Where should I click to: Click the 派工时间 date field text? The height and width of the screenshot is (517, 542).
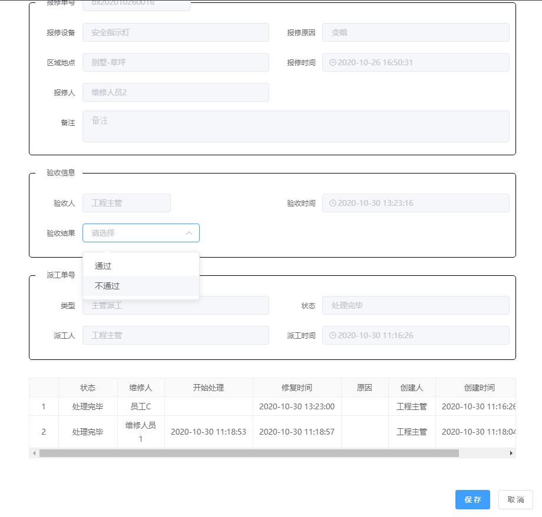click(375, 335)
